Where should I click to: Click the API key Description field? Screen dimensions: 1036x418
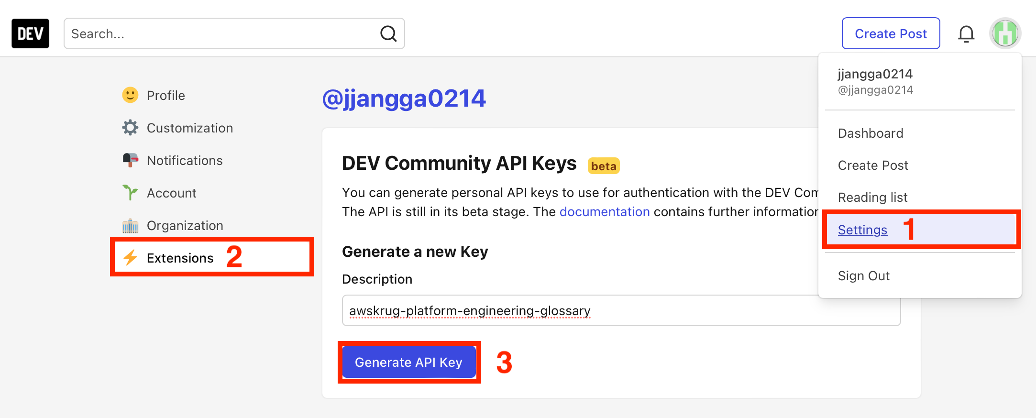[621, 310]
